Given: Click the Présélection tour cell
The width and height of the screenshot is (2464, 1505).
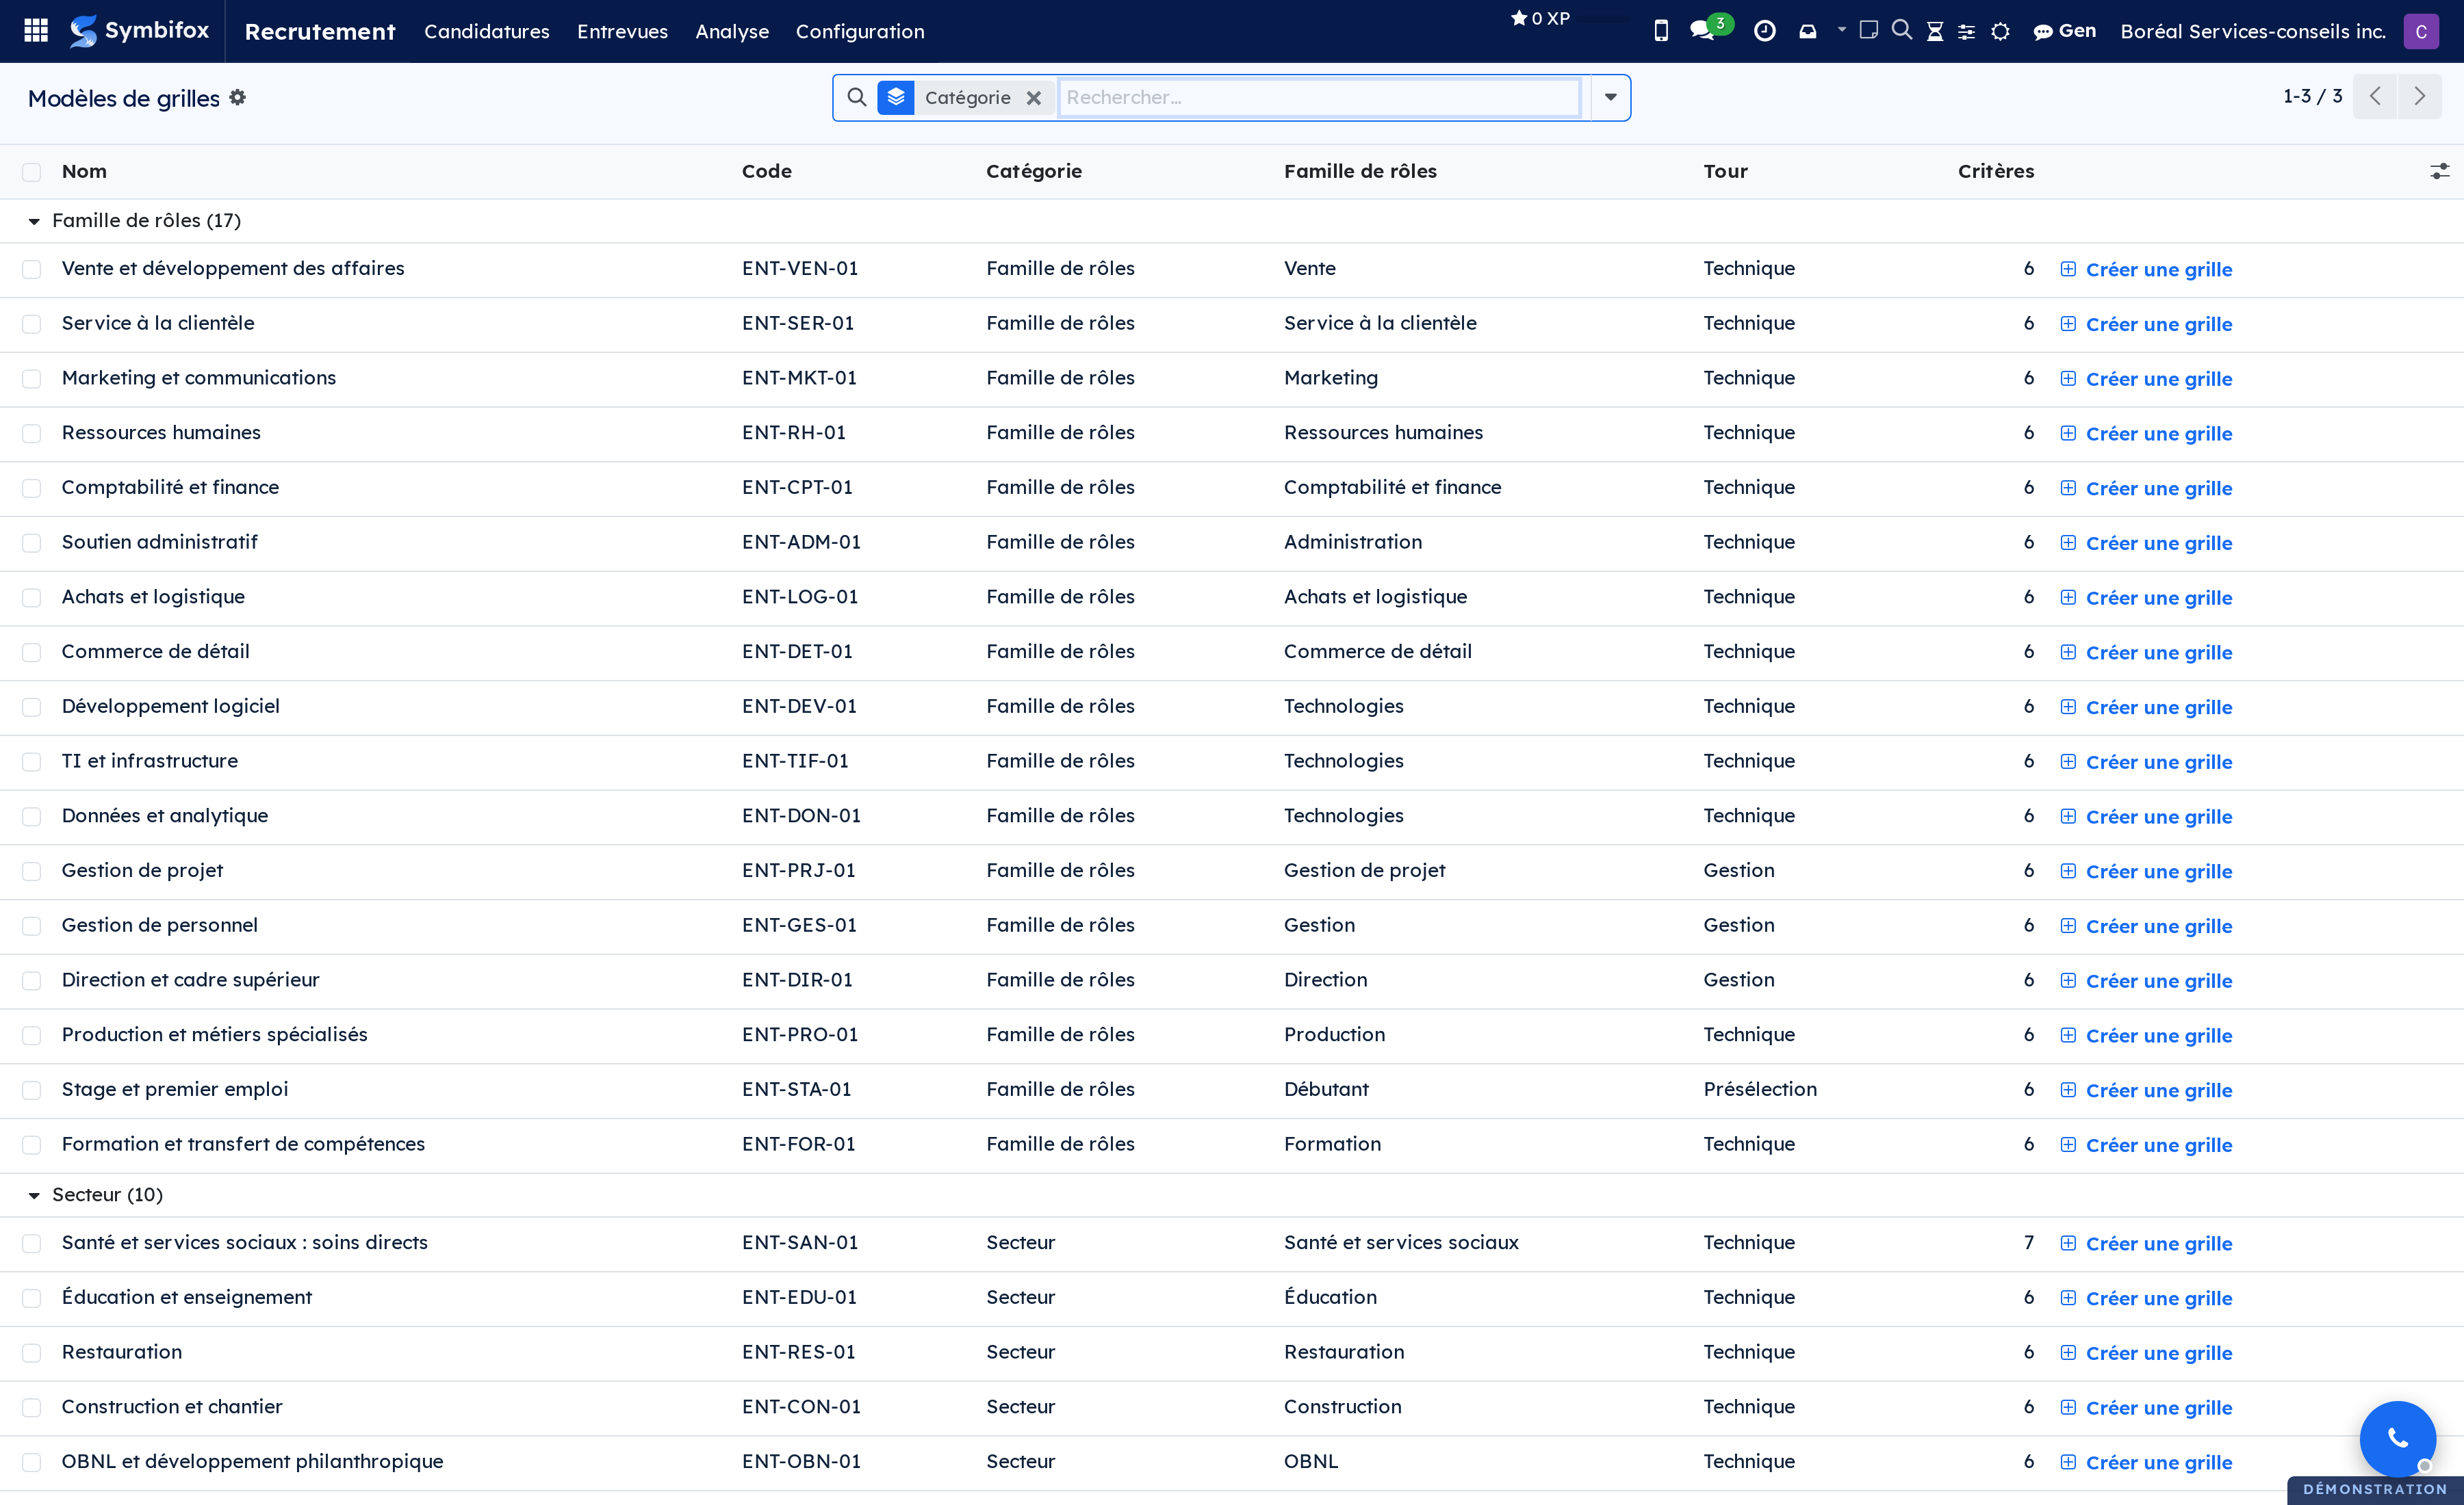Looking at the screenshot, I should [x=1760, y=1089].
